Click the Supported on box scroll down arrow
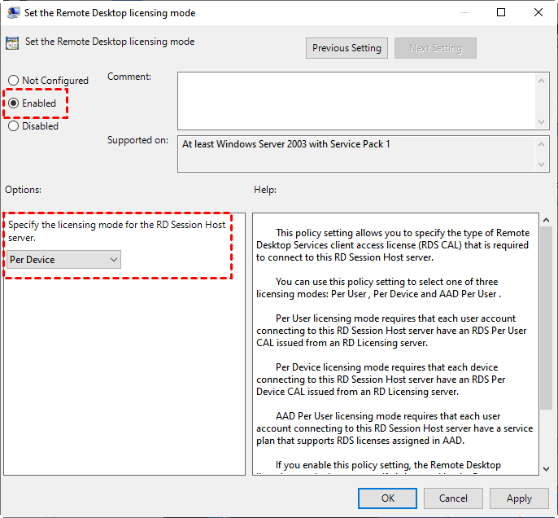 click(x=541, y=165)
